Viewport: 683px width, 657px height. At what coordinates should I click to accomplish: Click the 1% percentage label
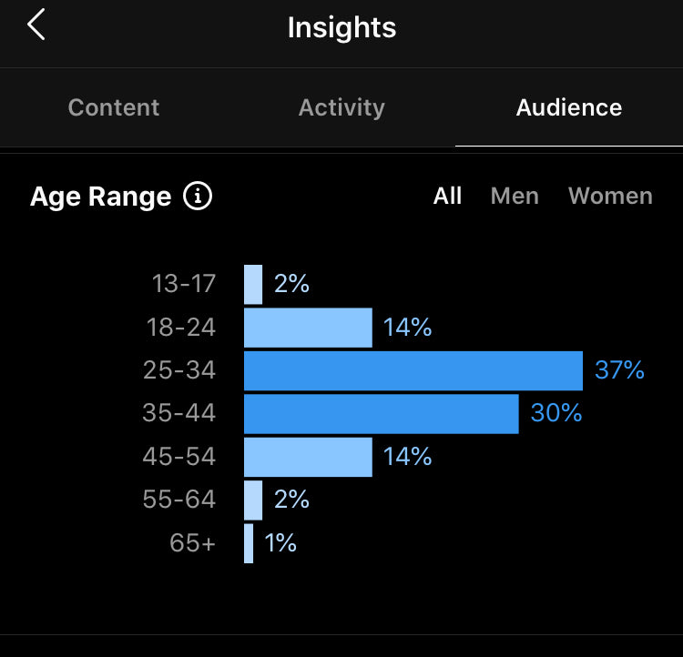pyautogui.click(x=280, y=543)
